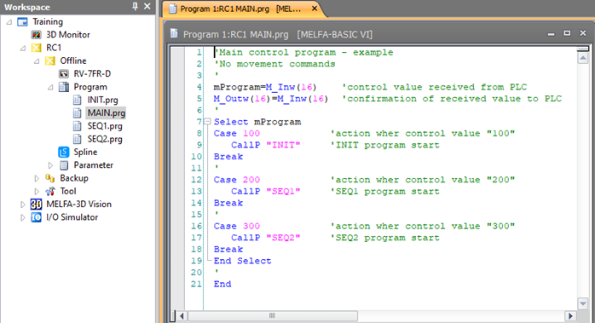This screenshot has width=595, height=323.
Task: Select the RV-7FR-D tree label
Action: tap(92, 73)
